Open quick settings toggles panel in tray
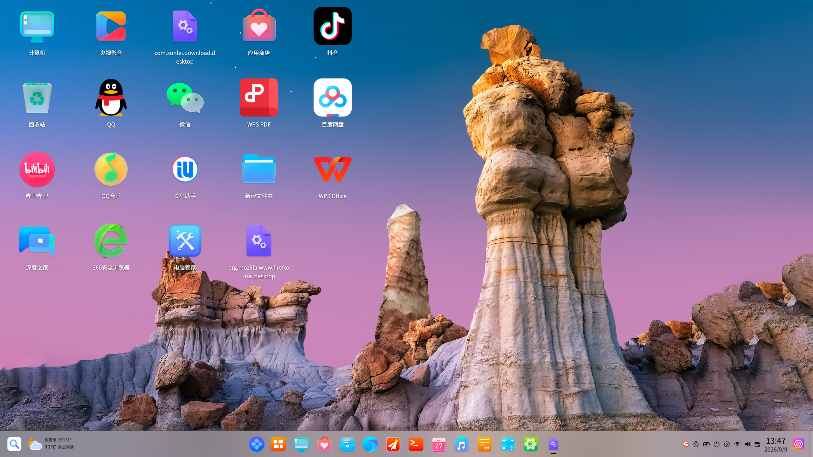813x457 pixels. tap(757, 444)
